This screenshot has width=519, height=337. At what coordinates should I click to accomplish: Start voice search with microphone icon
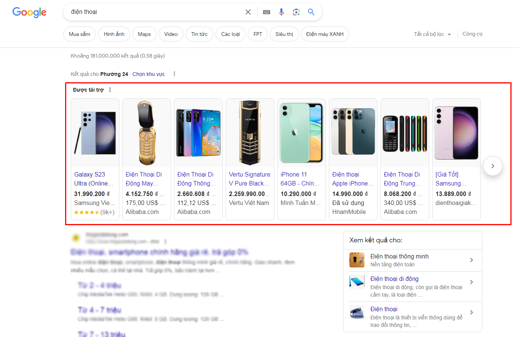pyautogui.click(x=281, y=12)
